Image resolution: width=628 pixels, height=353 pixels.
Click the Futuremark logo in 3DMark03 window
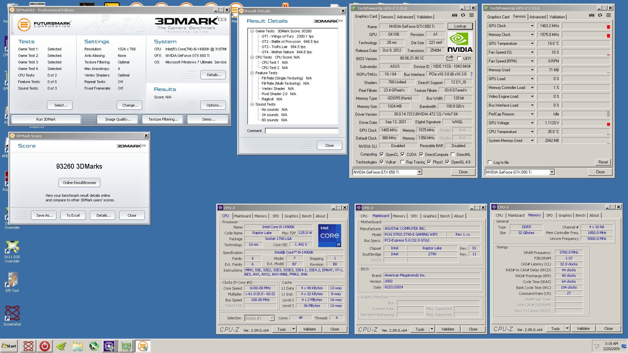point(44,25)
